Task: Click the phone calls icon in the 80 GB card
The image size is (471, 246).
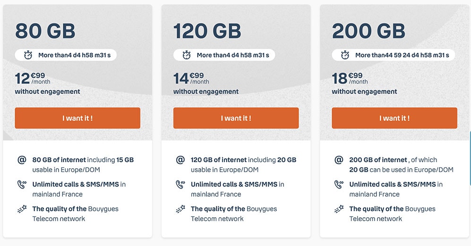Action: tap(22, 184)
